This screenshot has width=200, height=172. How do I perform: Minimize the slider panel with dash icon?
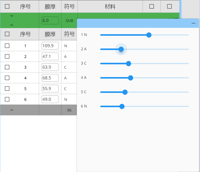click(x=193, y=23)
